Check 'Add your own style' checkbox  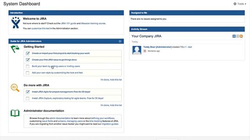28,73
